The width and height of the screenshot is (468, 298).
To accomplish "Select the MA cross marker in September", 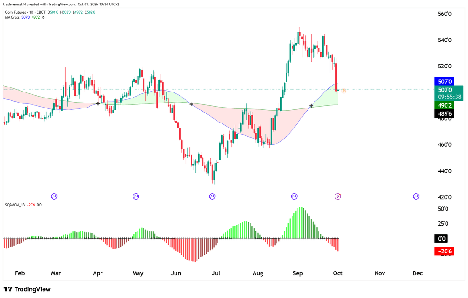I will pyautogui.click(x=311, y=106).
